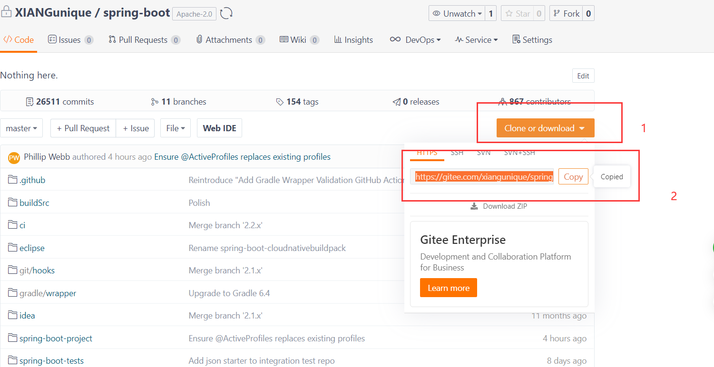Open the XIANGunique owner link
714x367 pixels.
(53, 13)
